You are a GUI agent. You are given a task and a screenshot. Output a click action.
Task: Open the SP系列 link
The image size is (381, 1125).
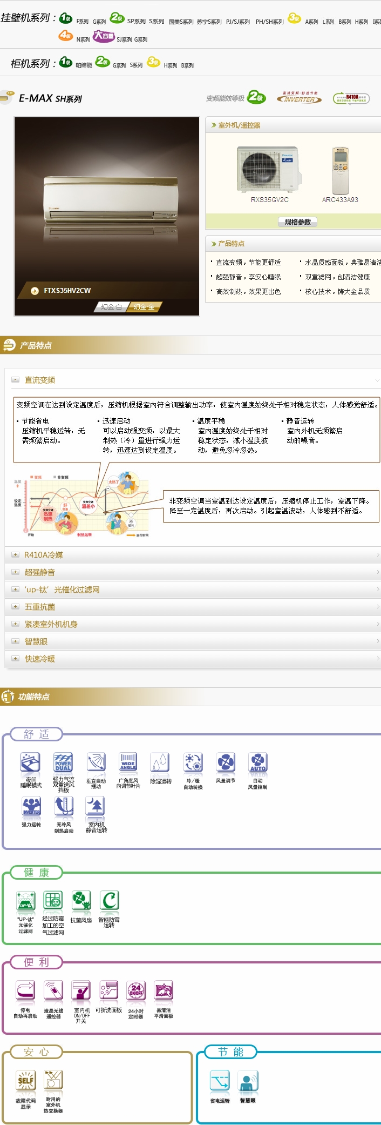(136, 22)
